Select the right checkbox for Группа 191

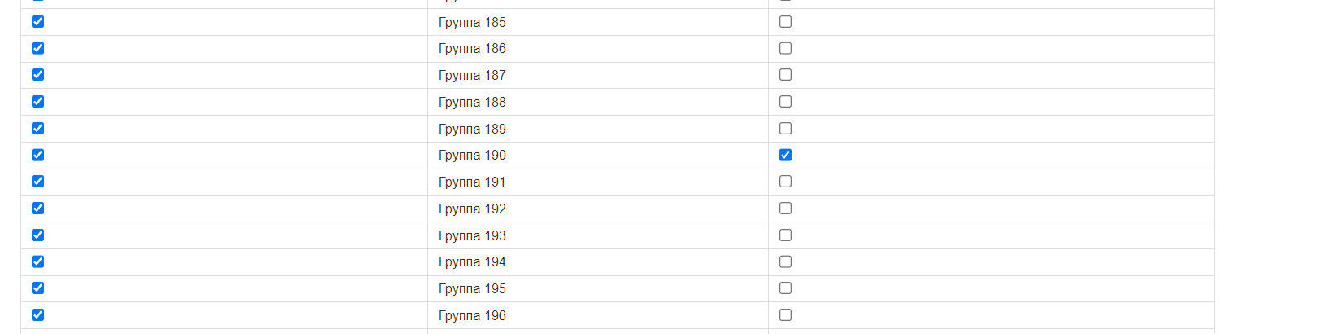[x=785, y=182]
